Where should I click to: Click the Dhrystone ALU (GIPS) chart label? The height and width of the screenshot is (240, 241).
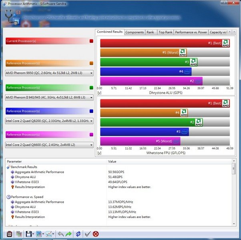click(x=166, y=93)
